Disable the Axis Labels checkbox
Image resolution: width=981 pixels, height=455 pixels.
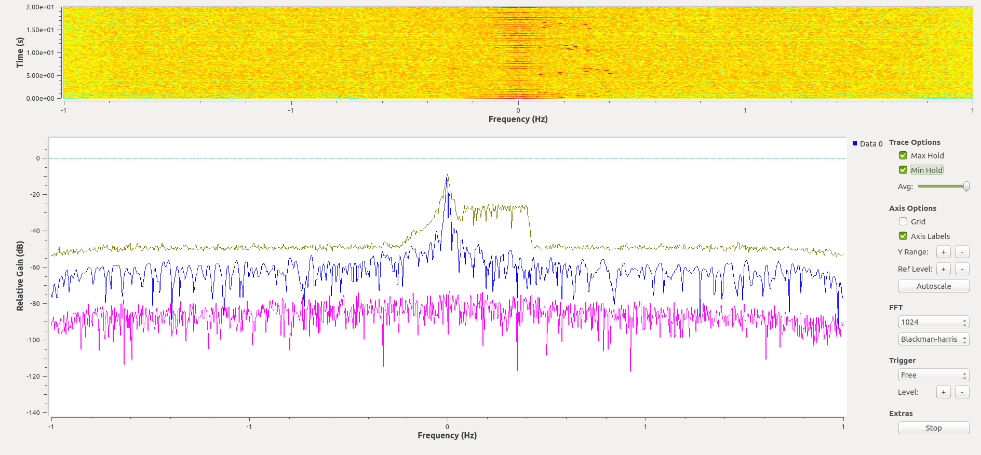903,236
